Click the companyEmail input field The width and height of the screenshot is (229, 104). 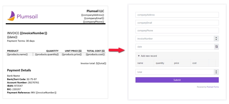177,23
